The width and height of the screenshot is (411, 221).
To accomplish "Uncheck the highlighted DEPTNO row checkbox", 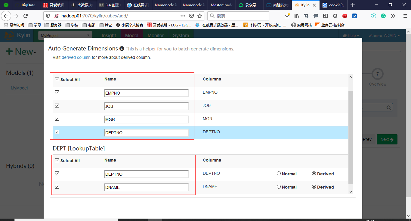I will (57, 132).
